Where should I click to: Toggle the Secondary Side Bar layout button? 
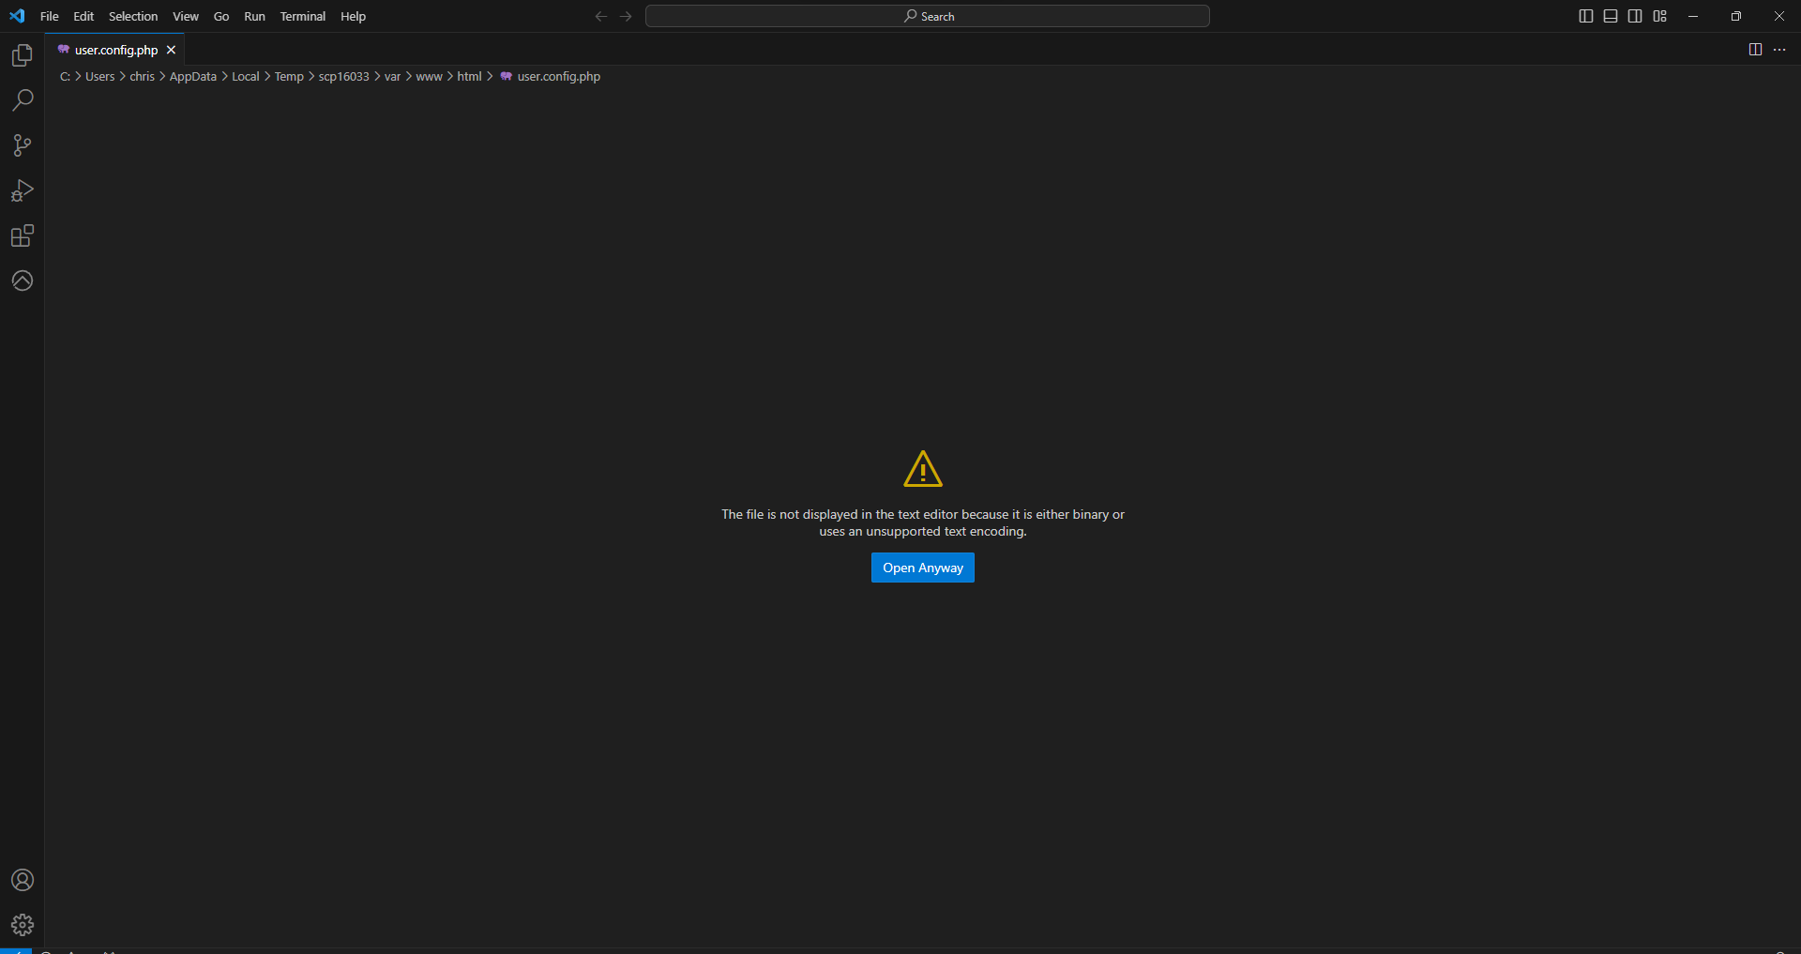[x=1635, y=16]
